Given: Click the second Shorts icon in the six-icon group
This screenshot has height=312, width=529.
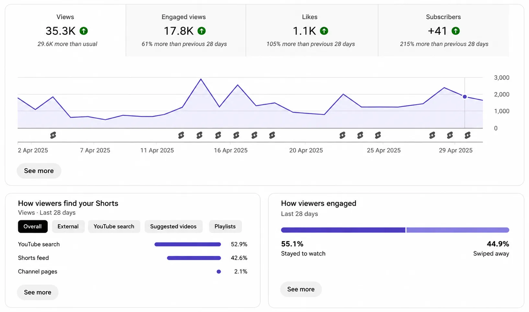Looking at the screenshot, I should tap(200, 135).
